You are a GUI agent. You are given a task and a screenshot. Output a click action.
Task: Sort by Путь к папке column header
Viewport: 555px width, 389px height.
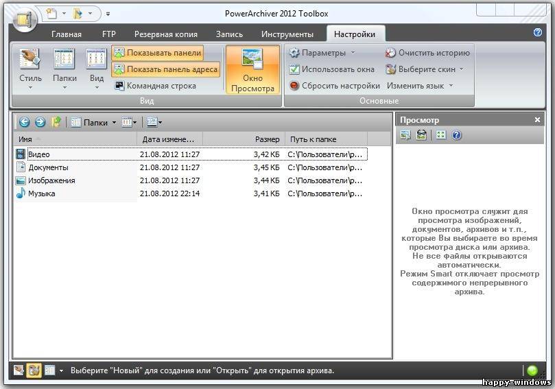(x=326, y=139)
